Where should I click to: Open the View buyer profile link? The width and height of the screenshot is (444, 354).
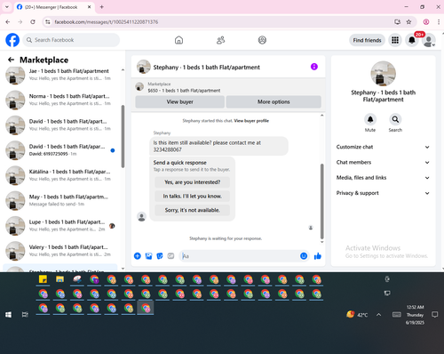point(251,121)
